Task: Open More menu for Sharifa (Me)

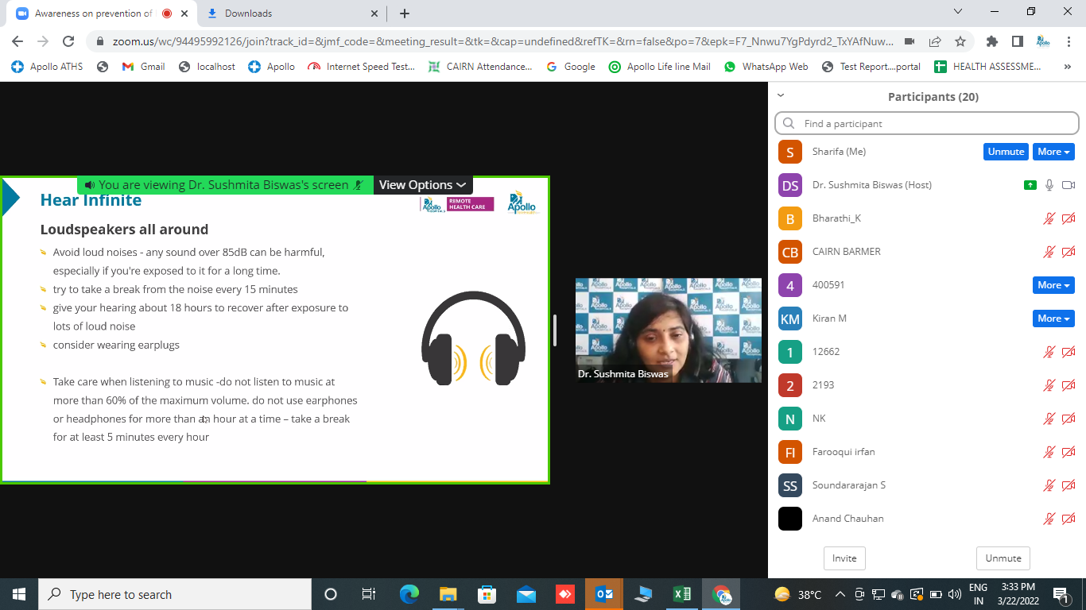Action: tap(1053, 152)
